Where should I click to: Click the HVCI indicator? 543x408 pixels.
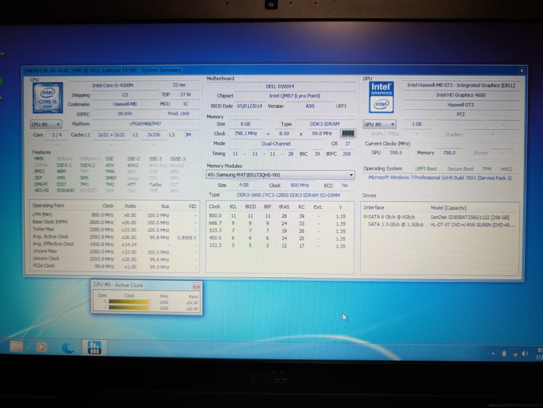pos(506,169)
